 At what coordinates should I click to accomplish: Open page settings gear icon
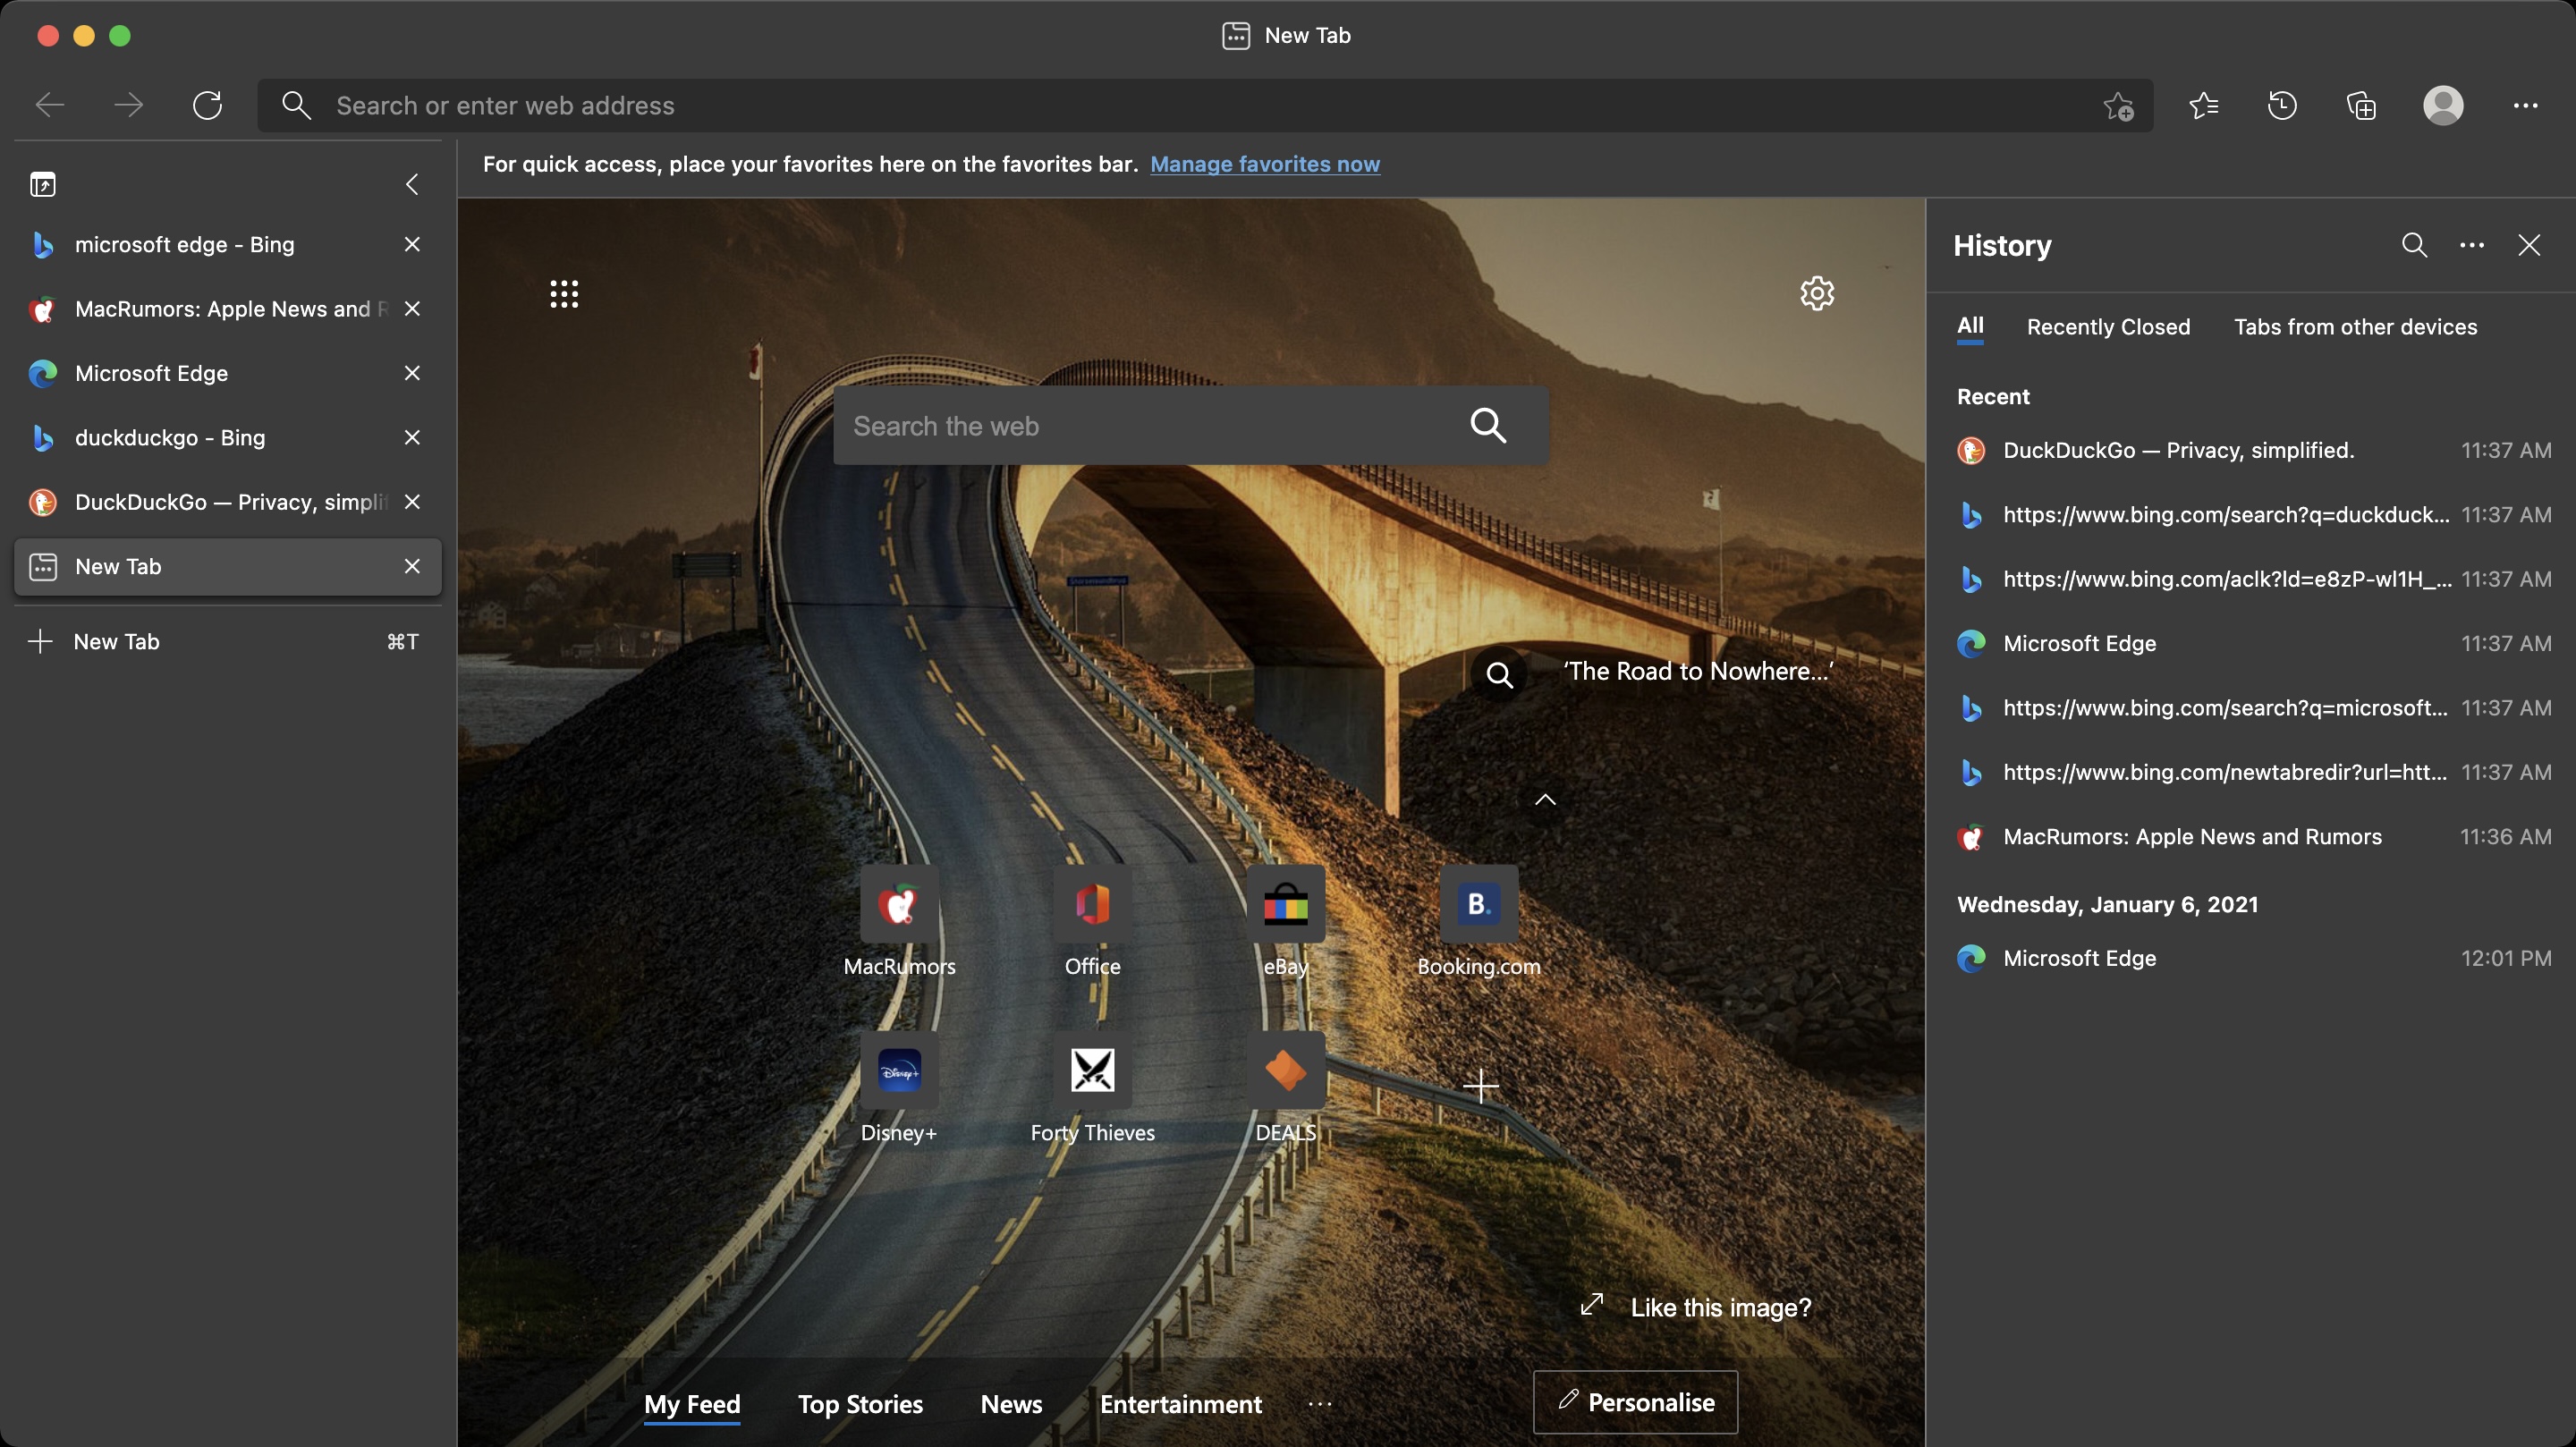tap(1817, 293)
